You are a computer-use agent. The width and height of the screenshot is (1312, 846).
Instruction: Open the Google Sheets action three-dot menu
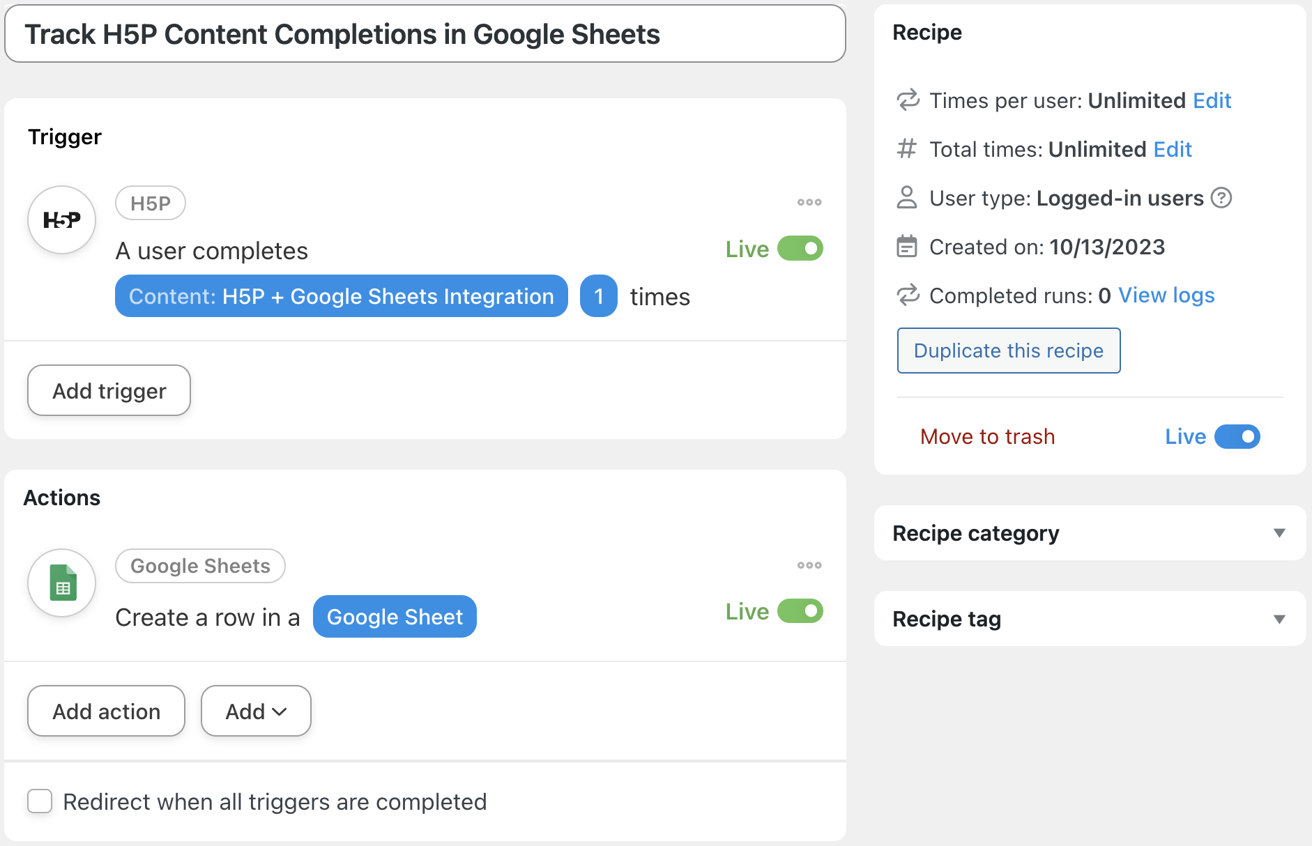point(809,565)
